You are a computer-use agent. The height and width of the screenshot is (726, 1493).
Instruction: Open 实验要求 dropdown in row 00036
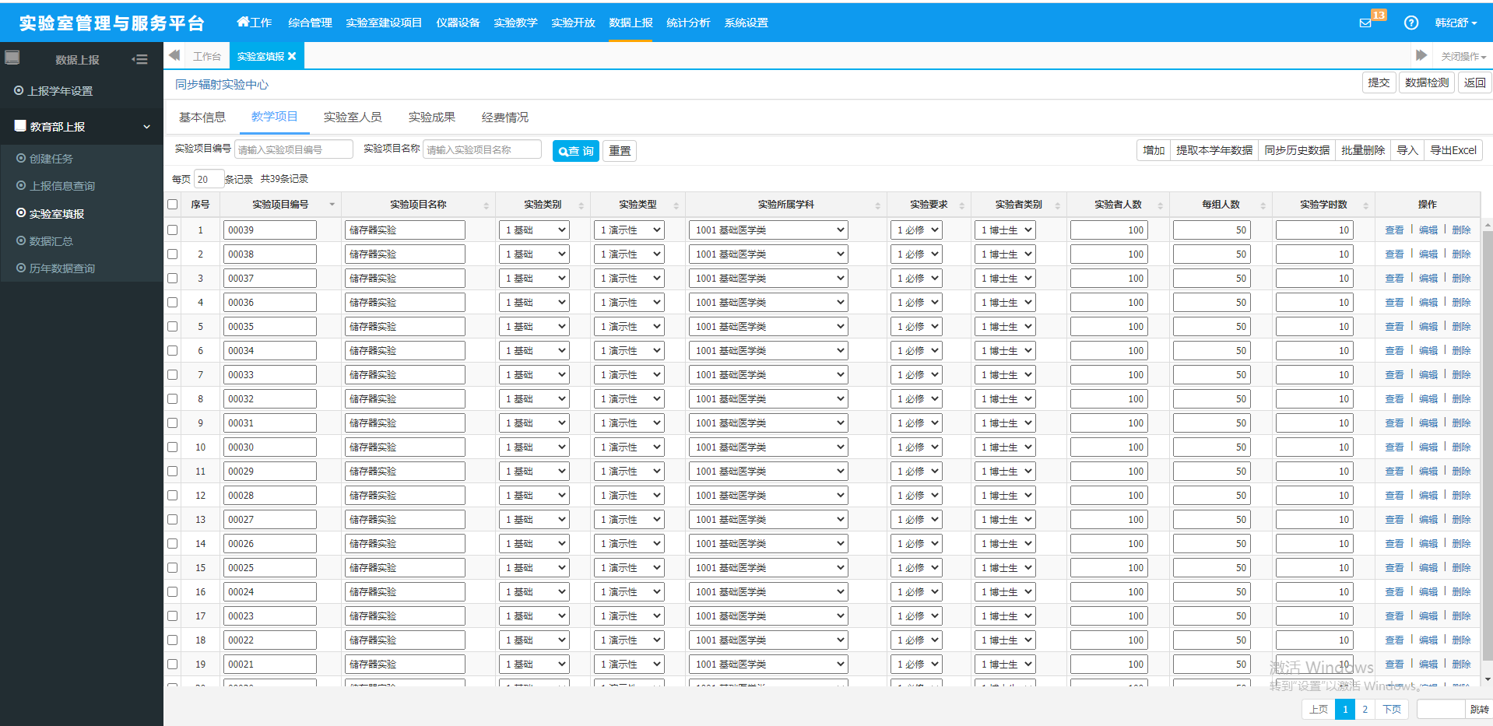tap(916, 303)
